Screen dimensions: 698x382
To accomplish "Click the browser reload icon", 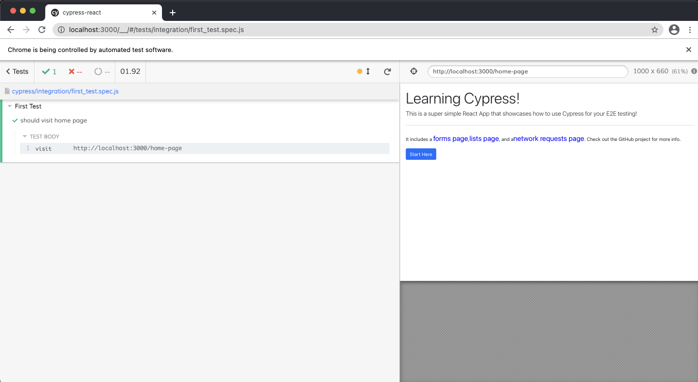I will [x=42, y=30].
